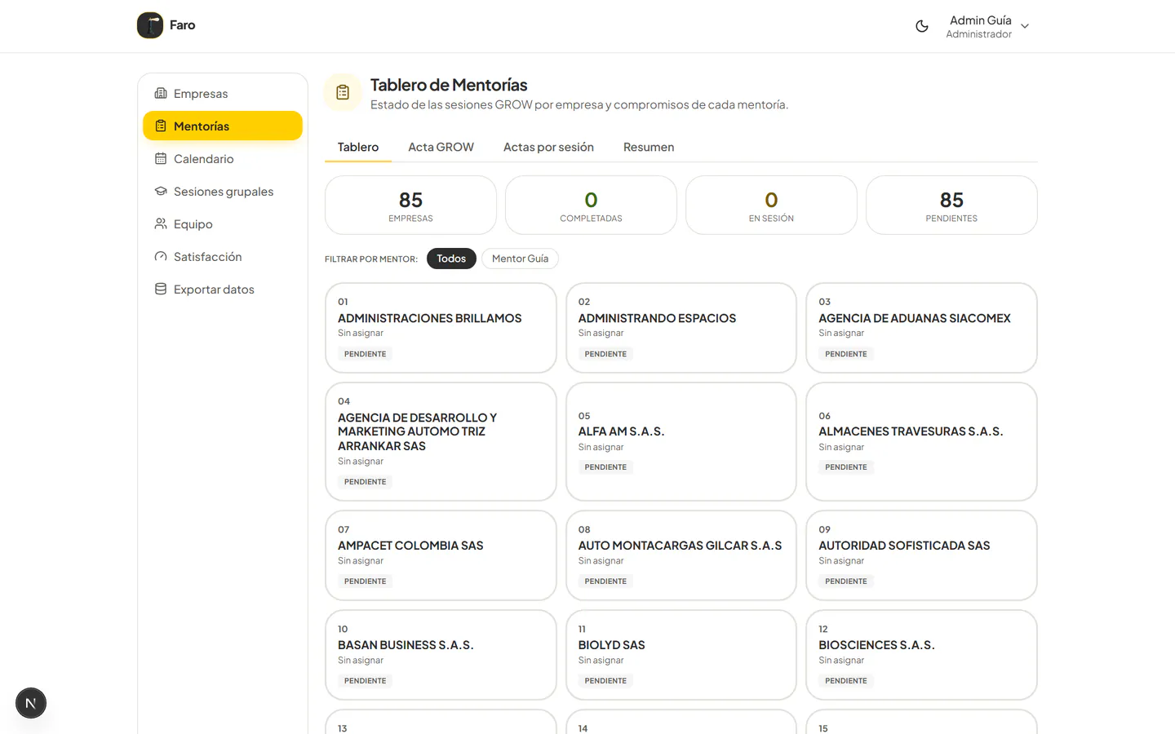This screenshot has width=1175, height=734.
Task: Expand the Admin Guía user menu chevron
Action: click(x=1025, y=26)
